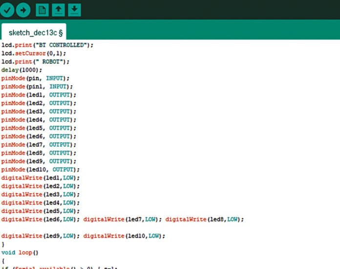Click the Verify checkmark icon
This screenshot has width=340, height=269.
tap(8, 9)
